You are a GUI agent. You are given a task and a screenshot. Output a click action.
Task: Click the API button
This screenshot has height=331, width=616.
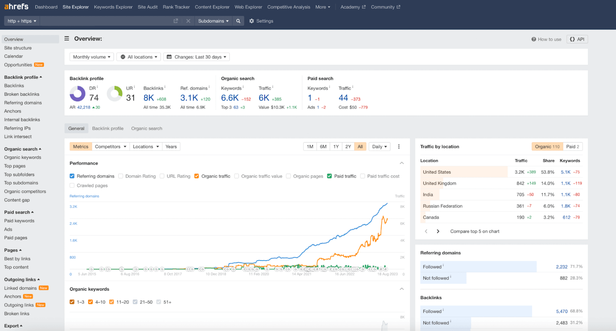(x=577, y=39)
